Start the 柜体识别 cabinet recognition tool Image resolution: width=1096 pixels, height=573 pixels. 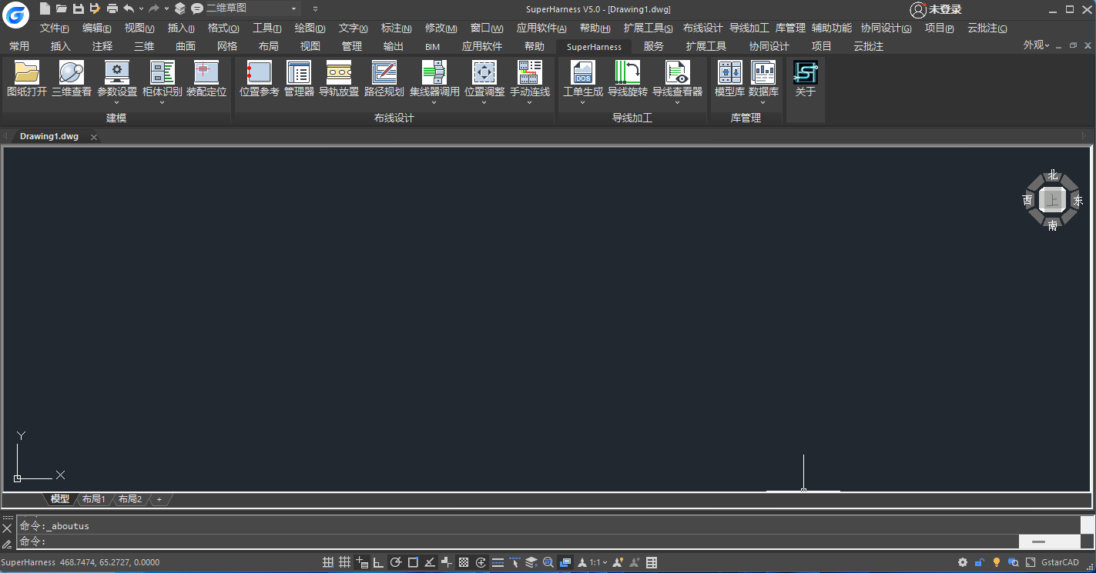pos(163,78)
